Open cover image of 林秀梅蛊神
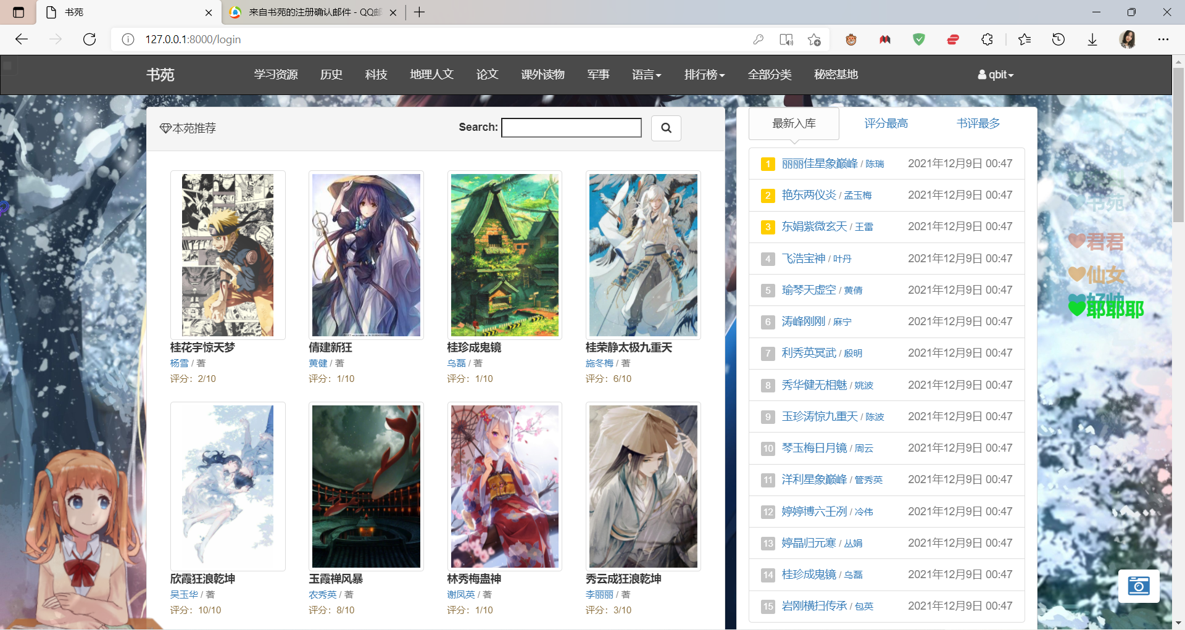Screen dimensions: 1185x630 tap(504, 486)
